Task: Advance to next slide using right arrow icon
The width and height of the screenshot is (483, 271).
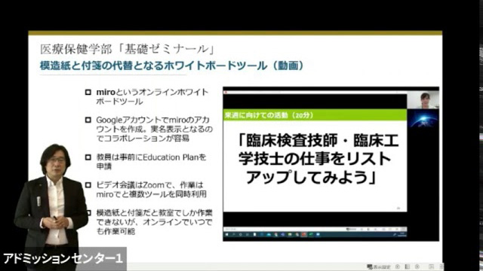Action: click(417, 266)
